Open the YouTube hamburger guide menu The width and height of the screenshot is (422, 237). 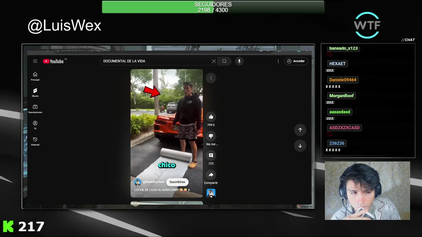coord(35,61)
